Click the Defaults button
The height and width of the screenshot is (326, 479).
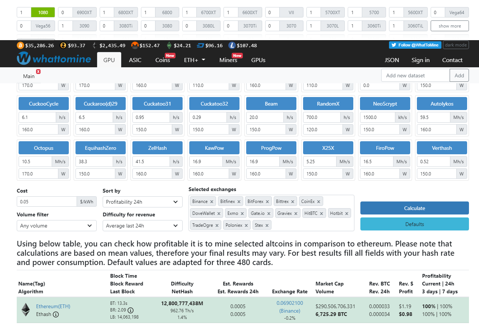coord(415,224)
